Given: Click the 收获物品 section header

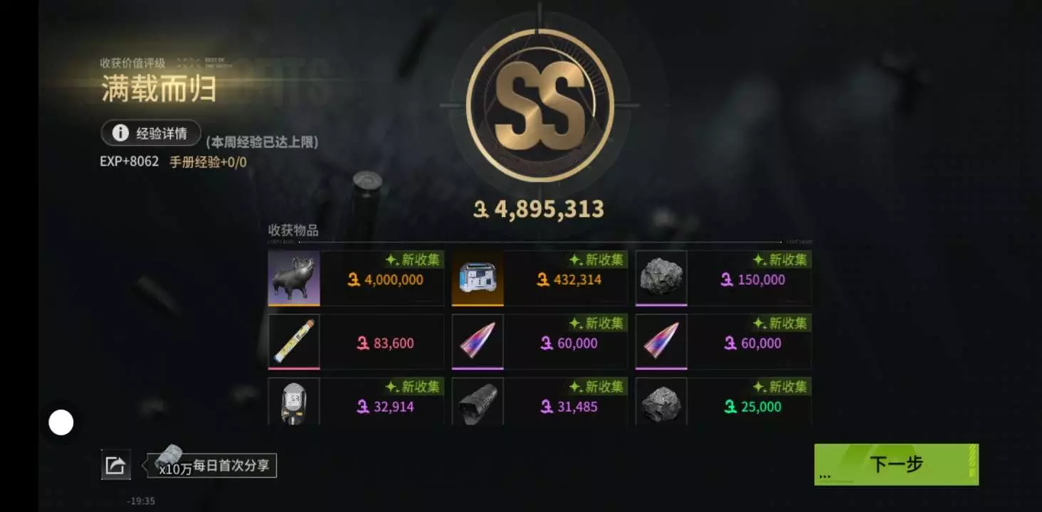Looking at the screenshot, I should 293,230.
